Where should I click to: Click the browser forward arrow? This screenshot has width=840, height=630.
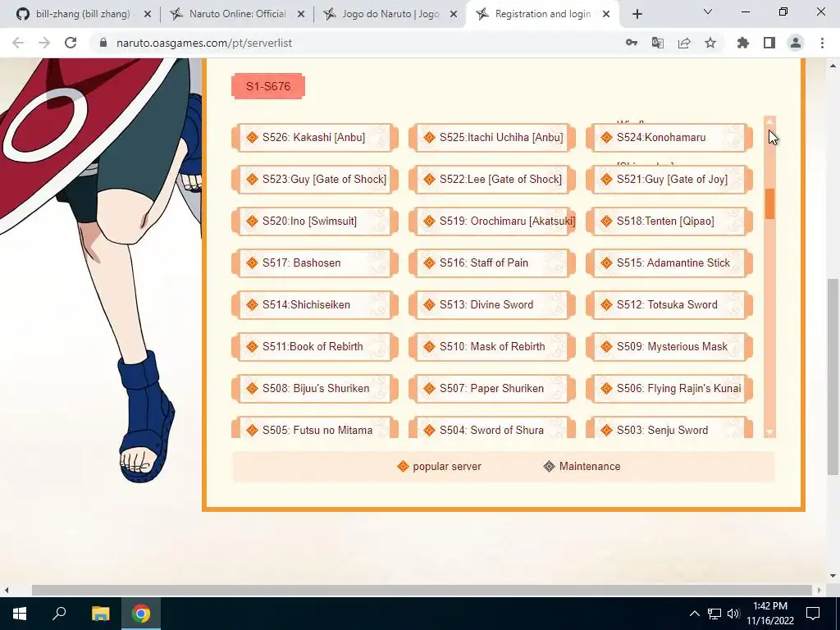click(44, 43)
